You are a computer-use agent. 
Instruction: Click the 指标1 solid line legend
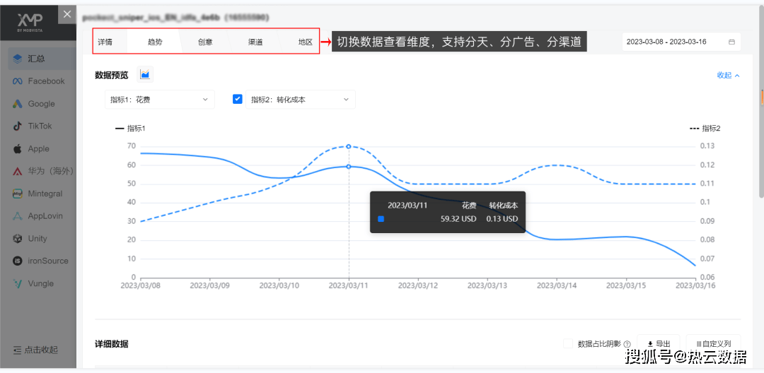(x=131, y=129)
